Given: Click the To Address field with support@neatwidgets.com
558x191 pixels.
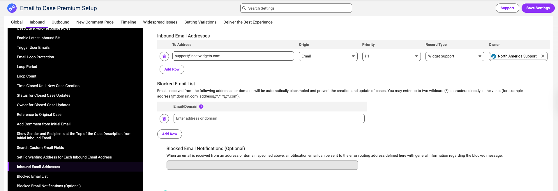Looking at the screenshot, I should click(233, 56).
